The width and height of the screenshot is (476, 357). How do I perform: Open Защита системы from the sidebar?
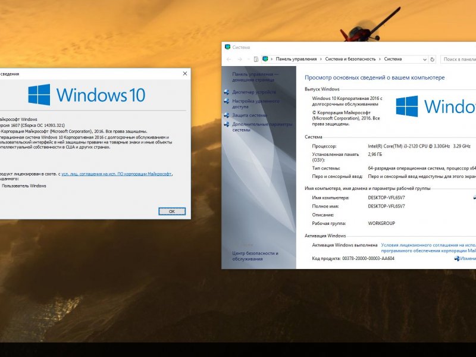(249, 115)
